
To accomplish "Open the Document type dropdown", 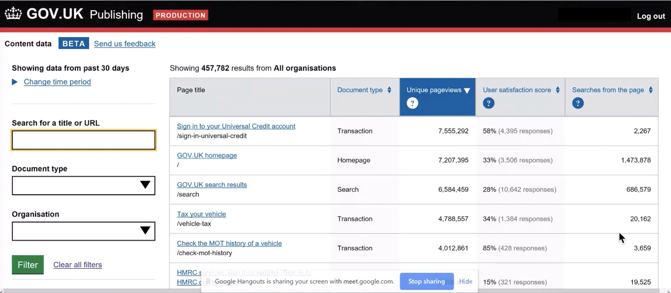I will click(83, 185).
